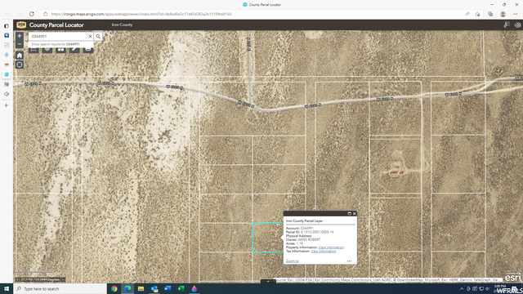This screenshot has width=523, height=294.
Task: Click the Parcel ID line in popup
Action: (310, 232)
